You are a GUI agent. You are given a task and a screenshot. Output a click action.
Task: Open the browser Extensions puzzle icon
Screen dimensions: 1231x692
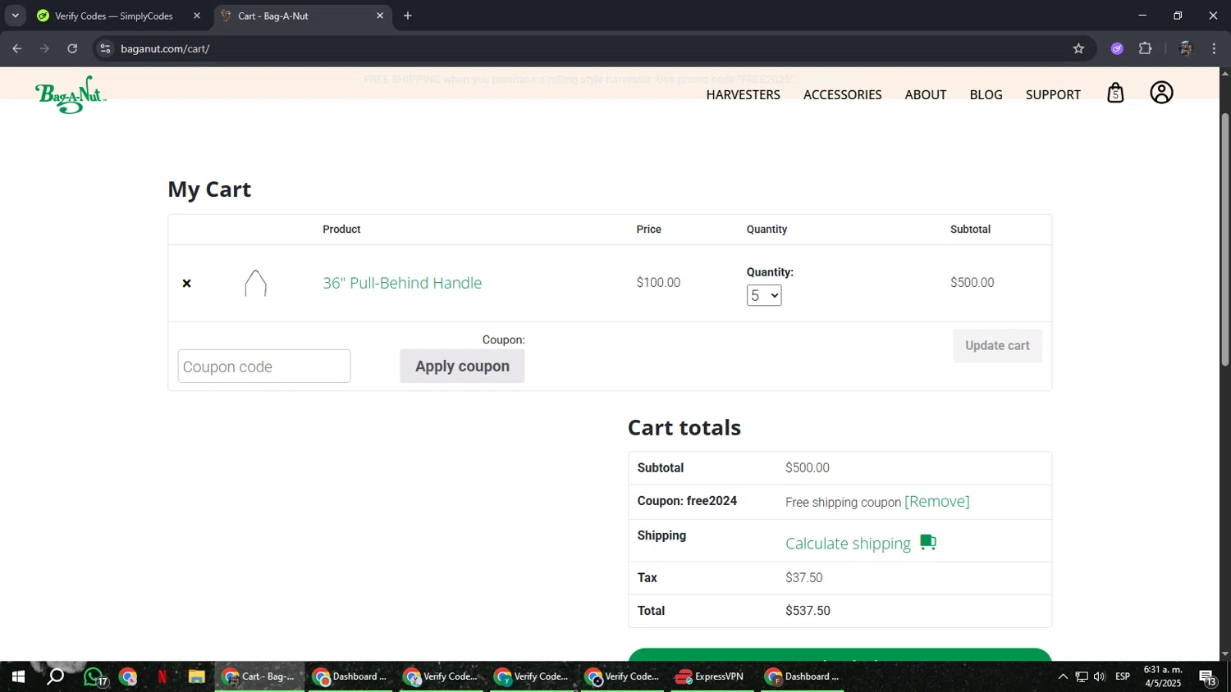(1146, 48)
